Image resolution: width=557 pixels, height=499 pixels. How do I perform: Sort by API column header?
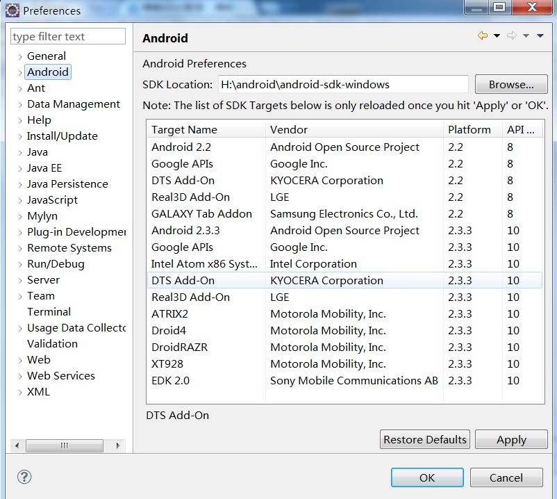[x=522, y=130]
